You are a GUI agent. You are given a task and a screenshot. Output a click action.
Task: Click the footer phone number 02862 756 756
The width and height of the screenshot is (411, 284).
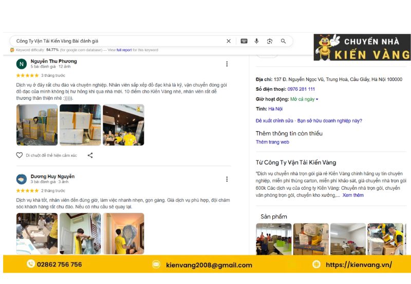click(x=60, y=265)
